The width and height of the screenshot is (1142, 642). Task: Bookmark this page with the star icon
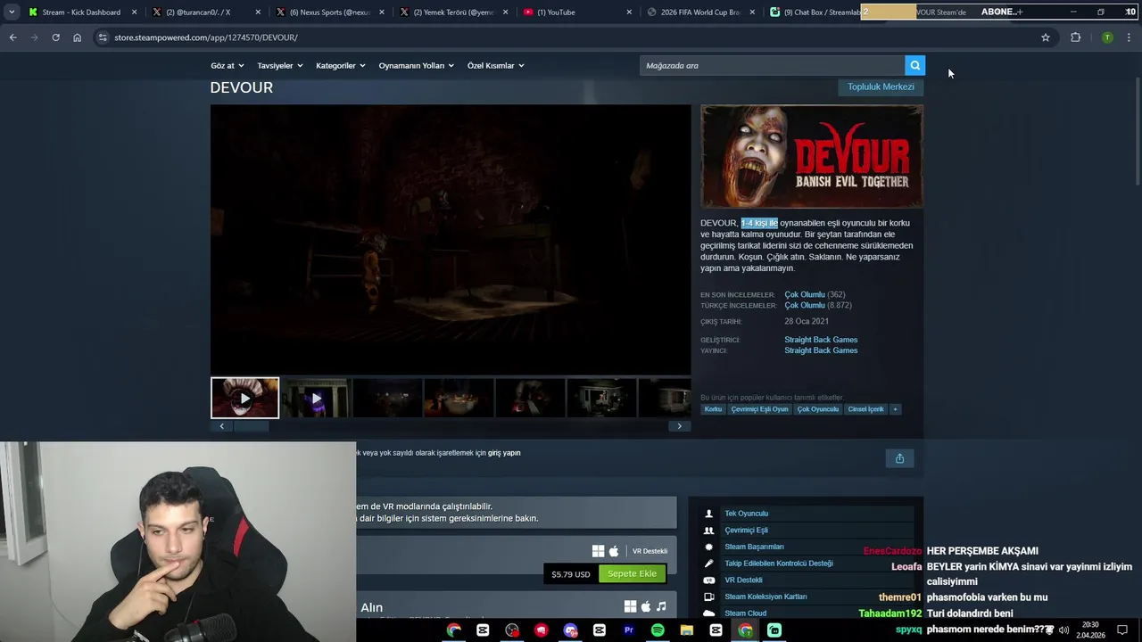tap(1046, 37)
